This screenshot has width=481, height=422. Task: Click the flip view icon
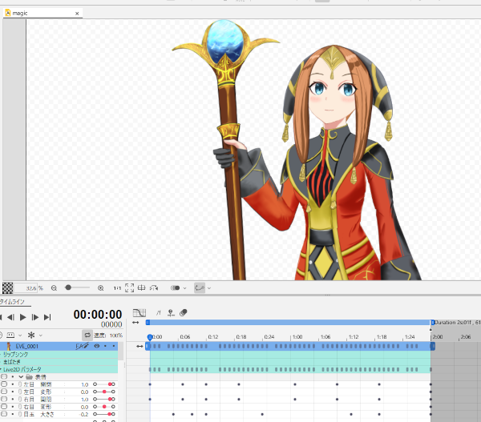point(154,287)
